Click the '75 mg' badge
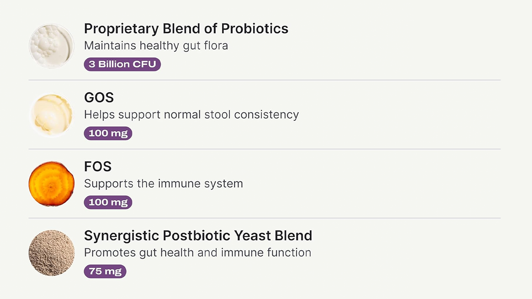 pyautogui.click(x=105, y=271)
